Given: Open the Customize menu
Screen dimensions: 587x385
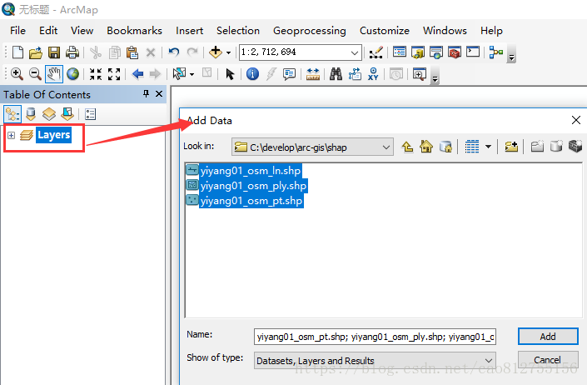Looking at the screenshot, I should click(385, 30).
